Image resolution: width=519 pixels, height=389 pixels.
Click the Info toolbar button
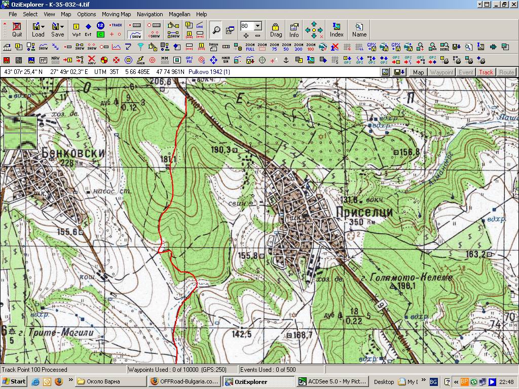[x=294, y=29]
